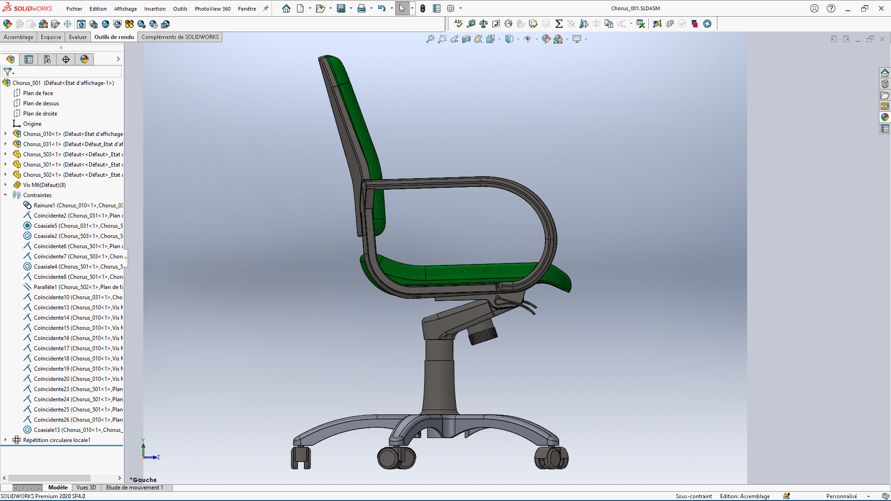
Task: Toggle the Section View icon
Action: click(466, 39)
